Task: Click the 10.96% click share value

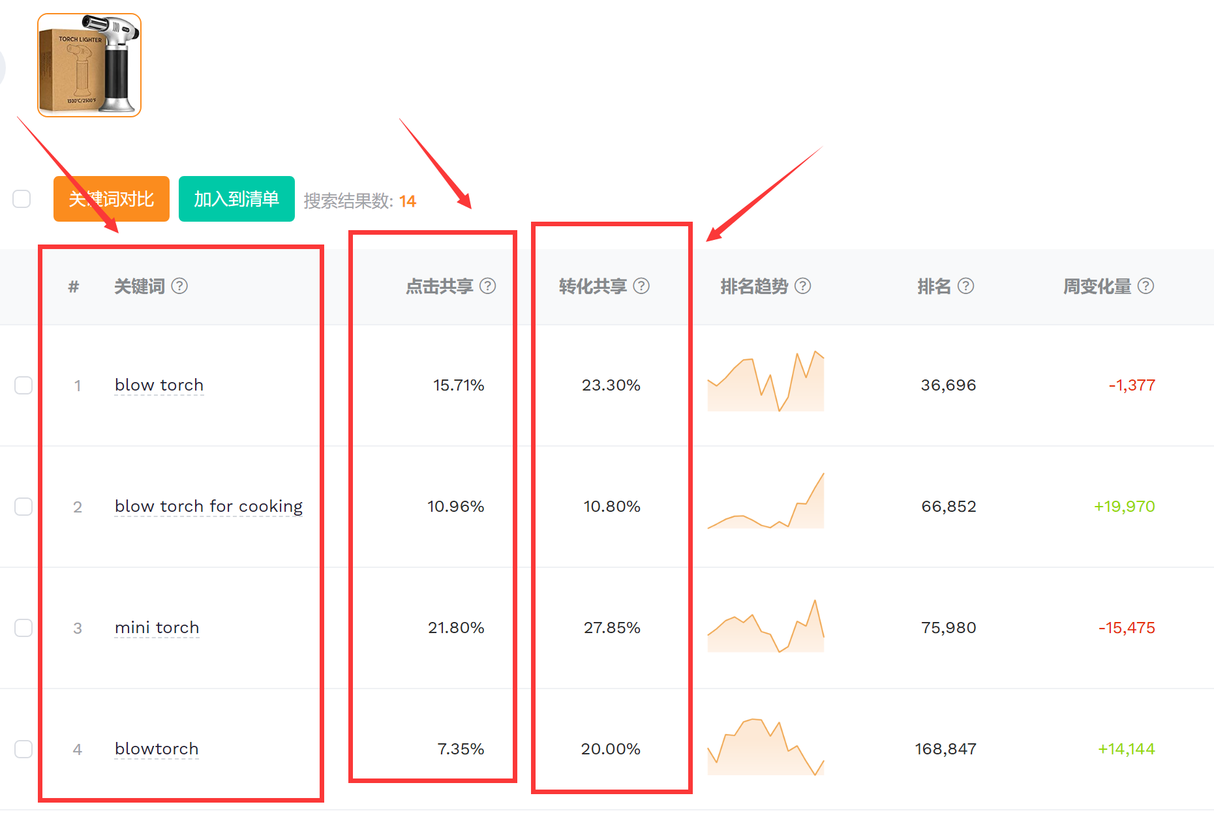Action: coord(455,507)
